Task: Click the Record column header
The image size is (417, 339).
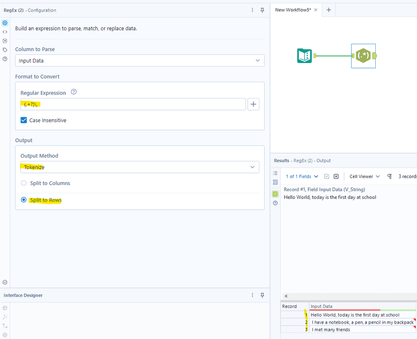Action: tap(295, 306)
